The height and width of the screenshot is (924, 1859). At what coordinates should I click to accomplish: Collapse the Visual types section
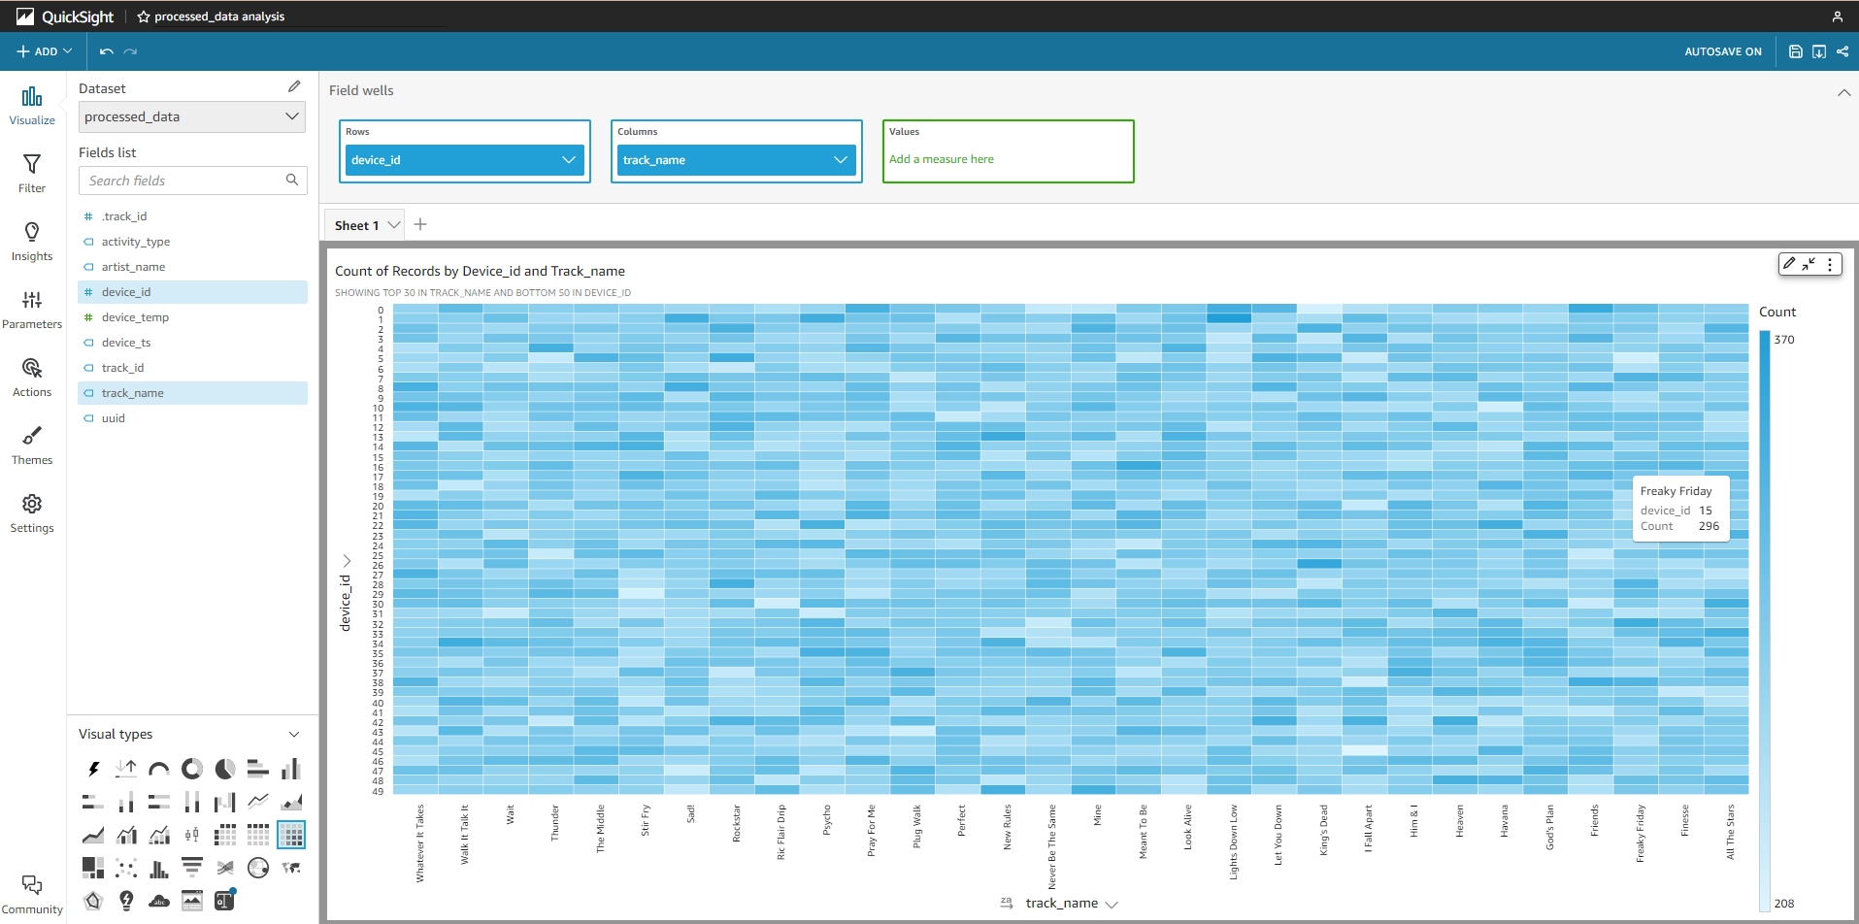click(294, 735)
